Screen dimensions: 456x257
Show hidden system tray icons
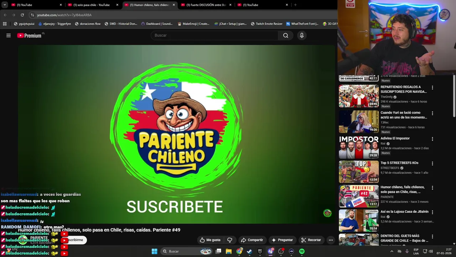tap(392, 251)
